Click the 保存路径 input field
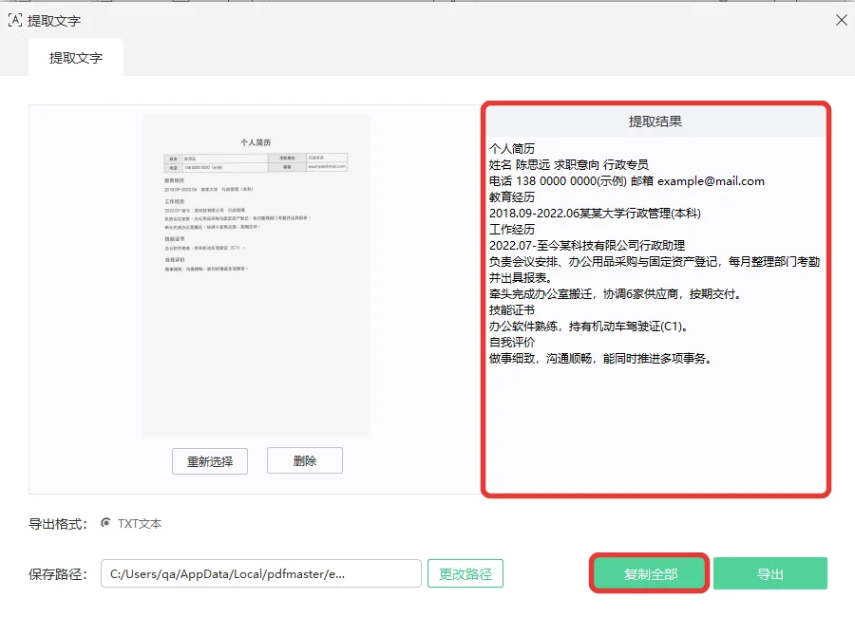The image size is (855, 617). [260, 573]
